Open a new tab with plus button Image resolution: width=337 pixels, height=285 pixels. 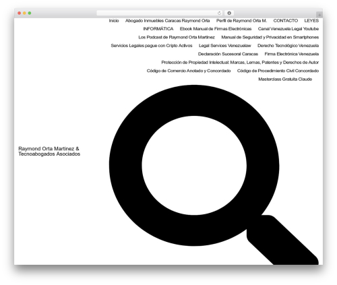[319, 15]
